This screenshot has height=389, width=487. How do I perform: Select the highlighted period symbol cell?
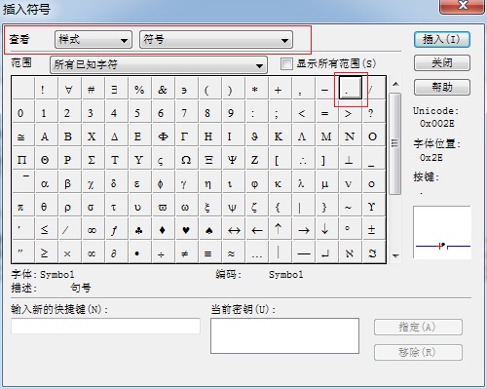(x=351, y=88)
